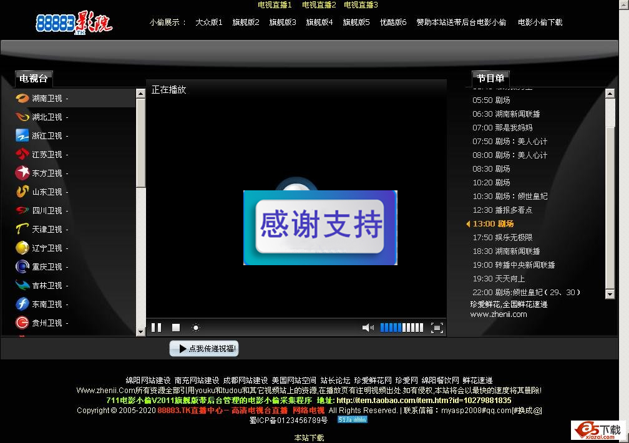The image size is (629, 443).
Task: Select the 东方卫视 channel name
Action: tap(47, 173)
